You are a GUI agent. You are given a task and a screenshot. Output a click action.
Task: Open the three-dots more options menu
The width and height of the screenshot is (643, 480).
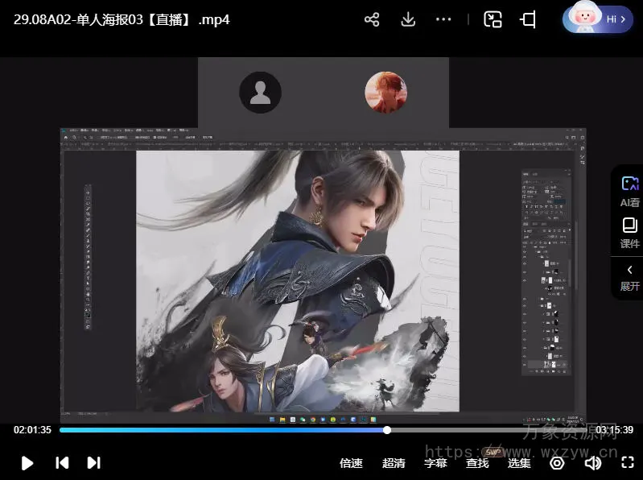click(443, 20)
